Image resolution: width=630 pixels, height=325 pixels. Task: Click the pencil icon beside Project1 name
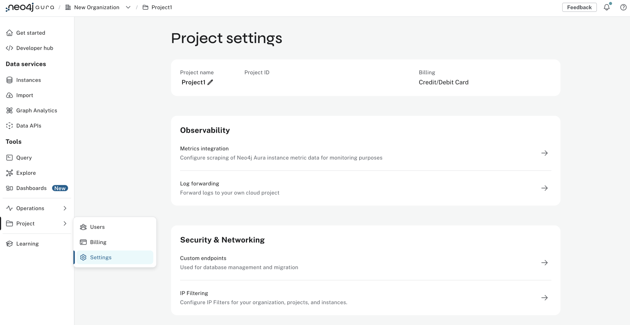210,82
